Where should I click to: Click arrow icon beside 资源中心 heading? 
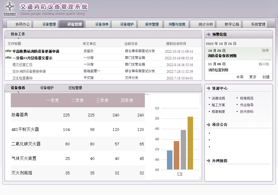208,88
